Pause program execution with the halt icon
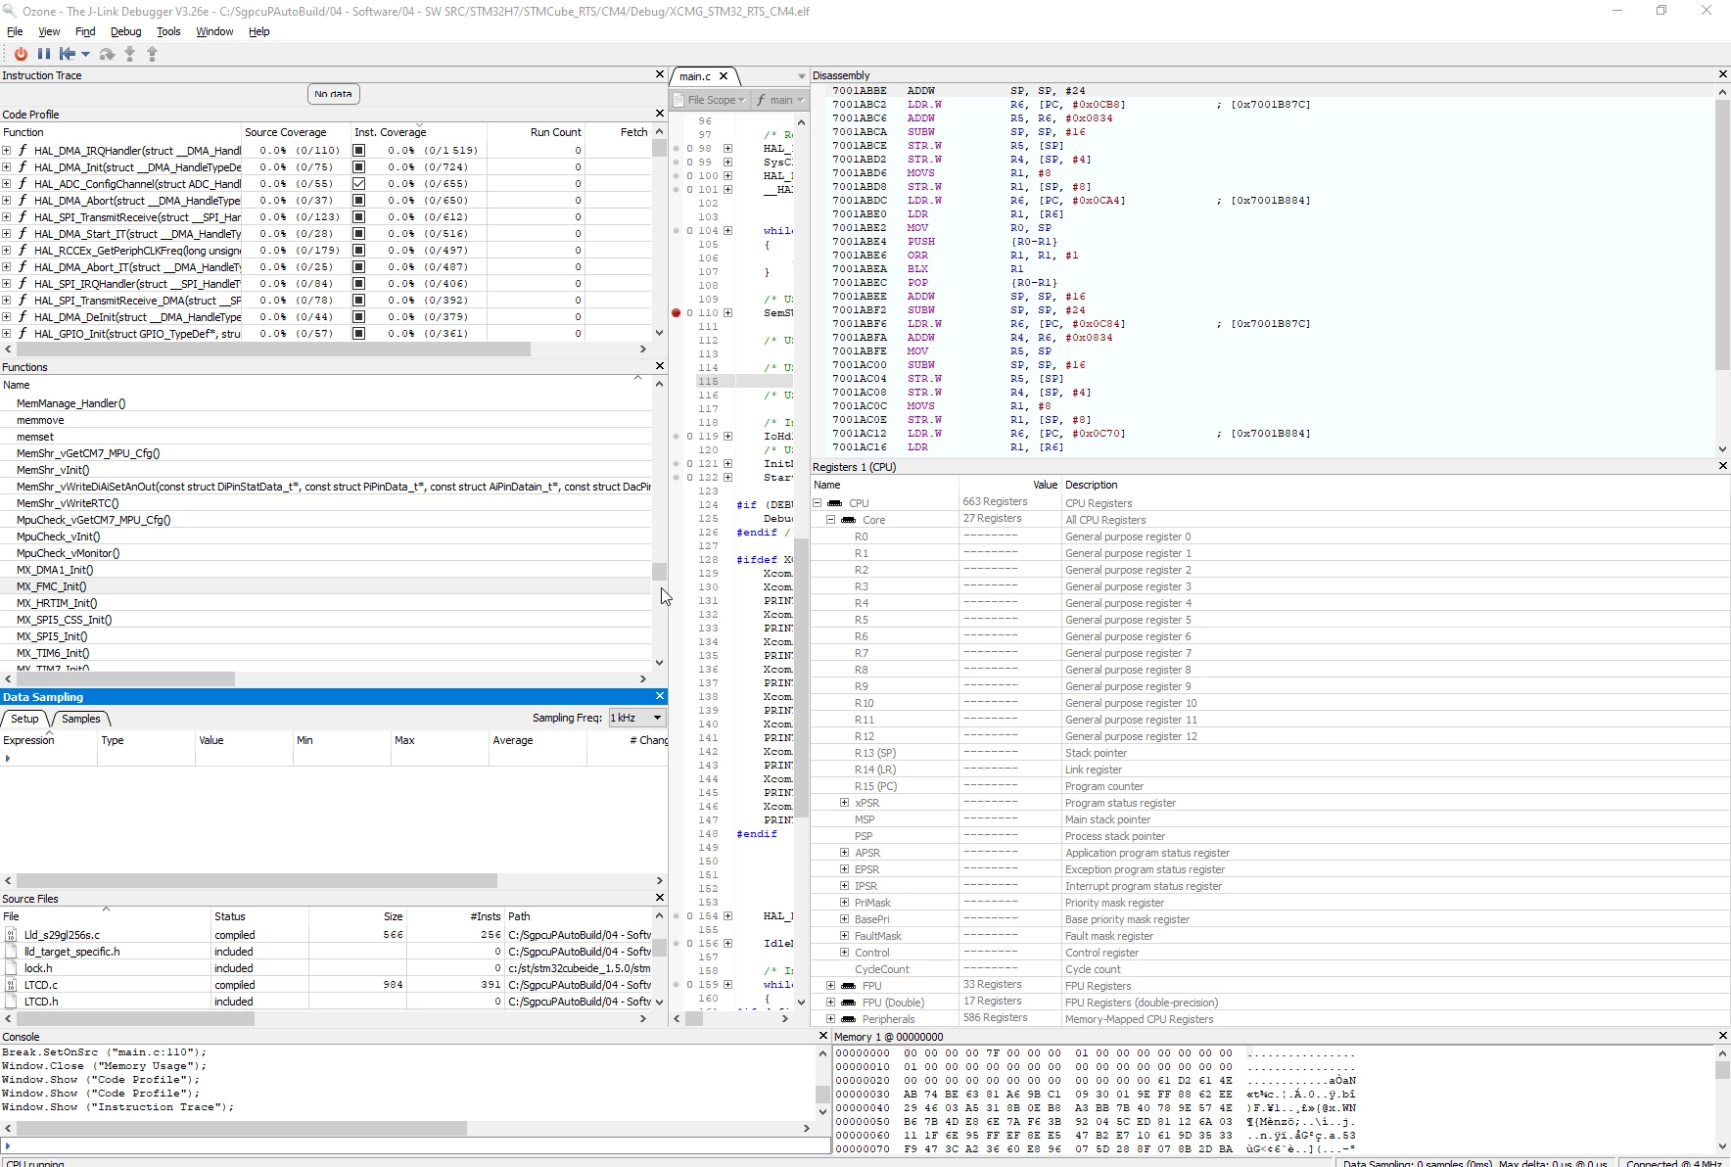Viewport: 1731px width, 1167px height. click(x=44, y=54)
